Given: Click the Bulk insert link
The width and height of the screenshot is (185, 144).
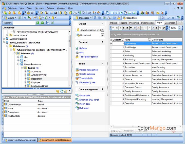Looking at the screenshot, I should click(84, 108).
